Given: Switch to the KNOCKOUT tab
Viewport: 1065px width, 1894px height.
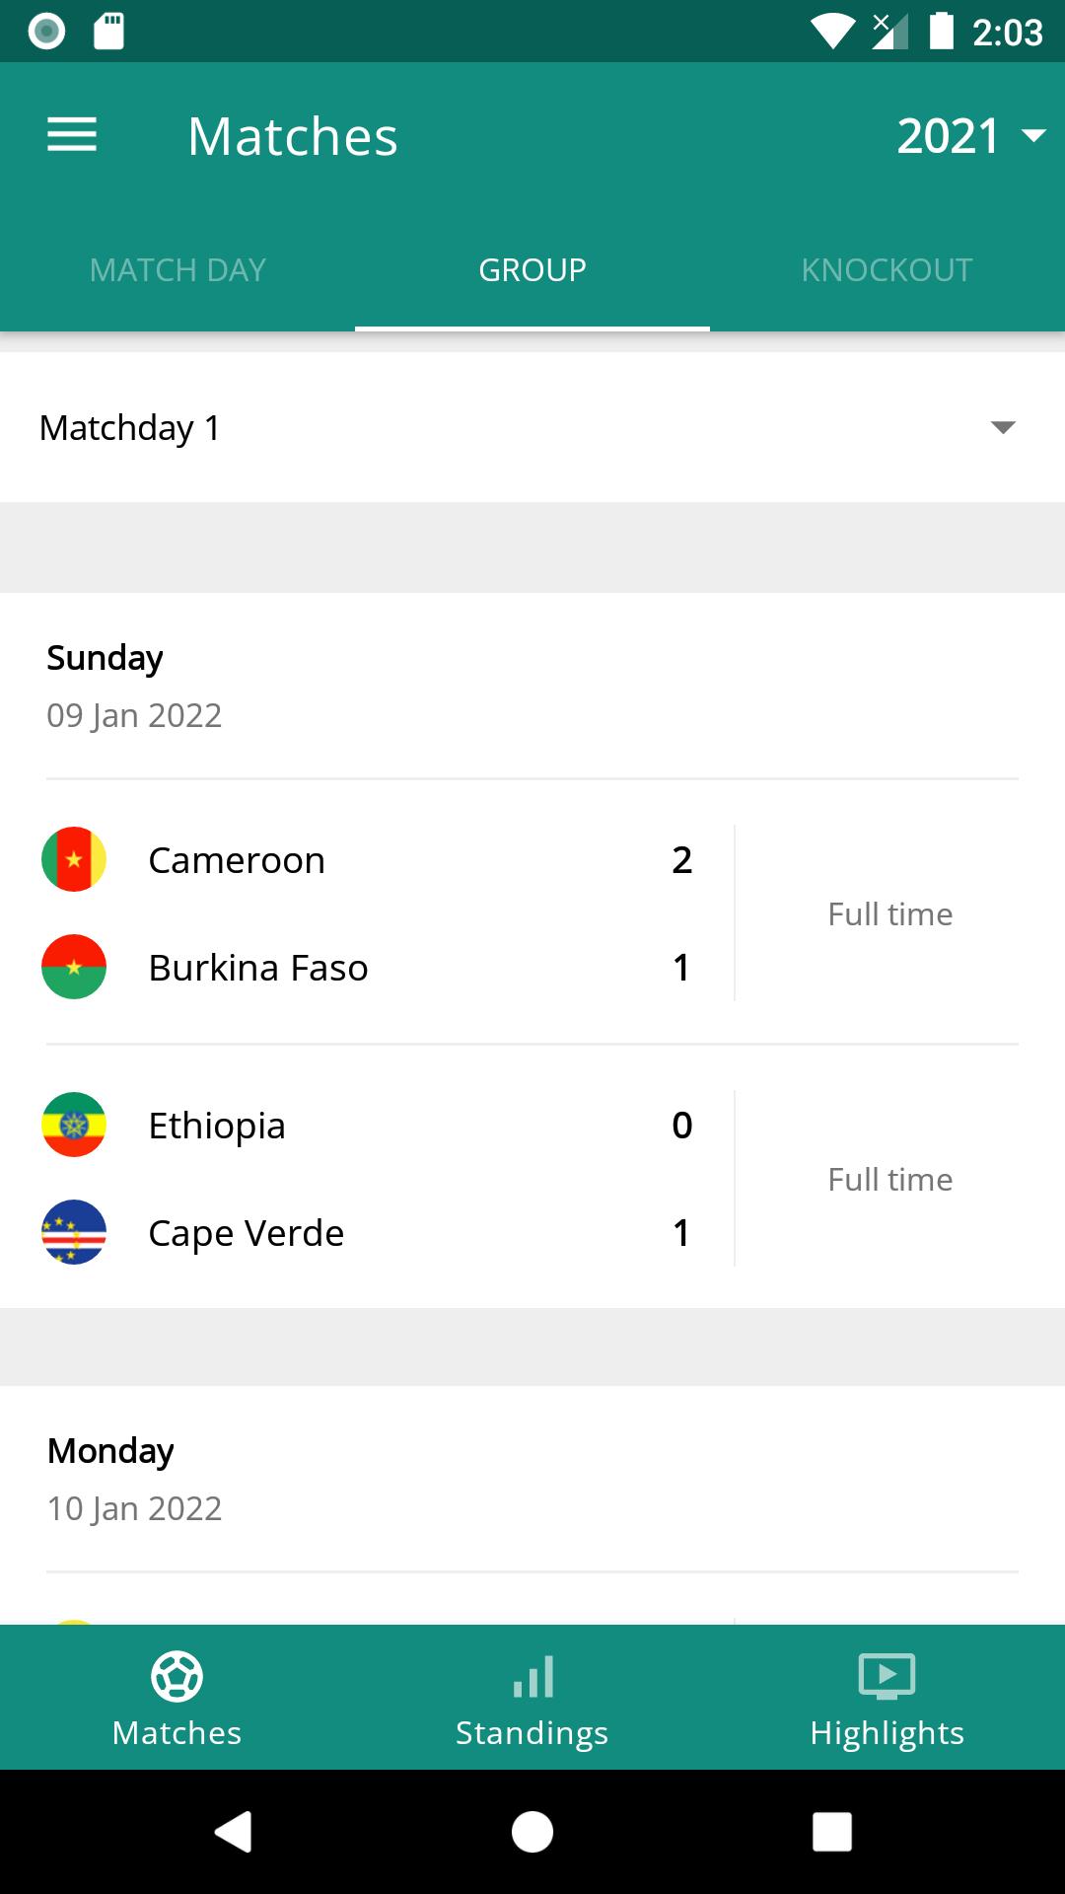Looking at the screenshot, I should click(x=887, y=269).
